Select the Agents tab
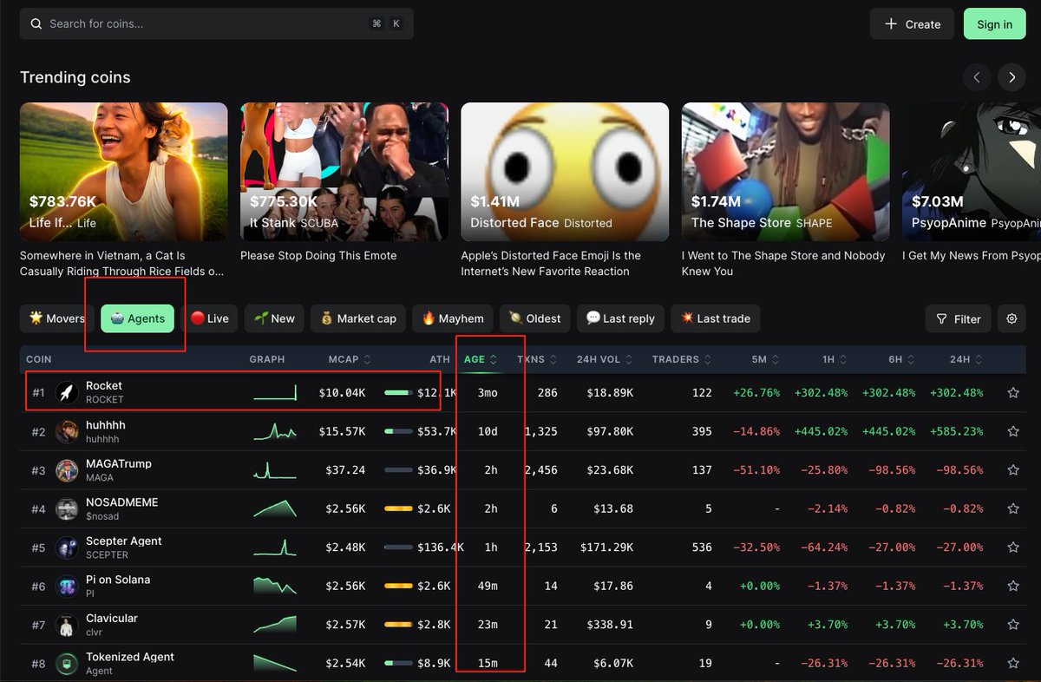Image resolution: width=1041 pixels, height=682 pixels. [137, 318]
